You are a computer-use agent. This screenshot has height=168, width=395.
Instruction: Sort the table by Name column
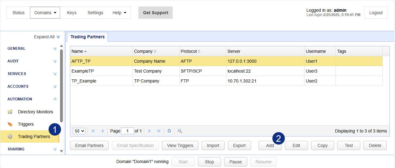pyautogui.click(x=79, y=51)
